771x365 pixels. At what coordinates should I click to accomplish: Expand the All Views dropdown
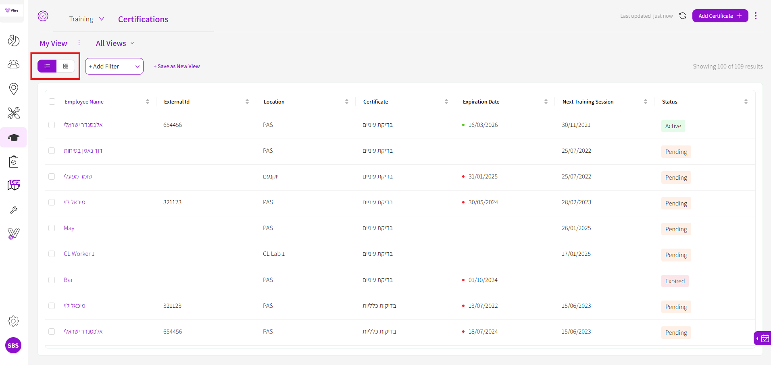point(115,43)
